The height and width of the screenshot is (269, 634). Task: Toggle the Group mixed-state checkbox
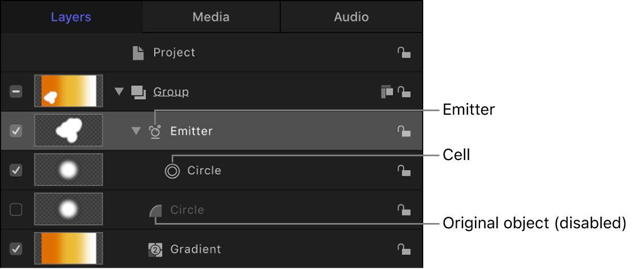coord(16,92)
